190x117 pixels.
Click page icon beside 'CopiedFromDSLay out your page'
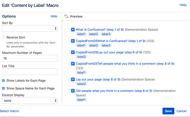(73, 52)
